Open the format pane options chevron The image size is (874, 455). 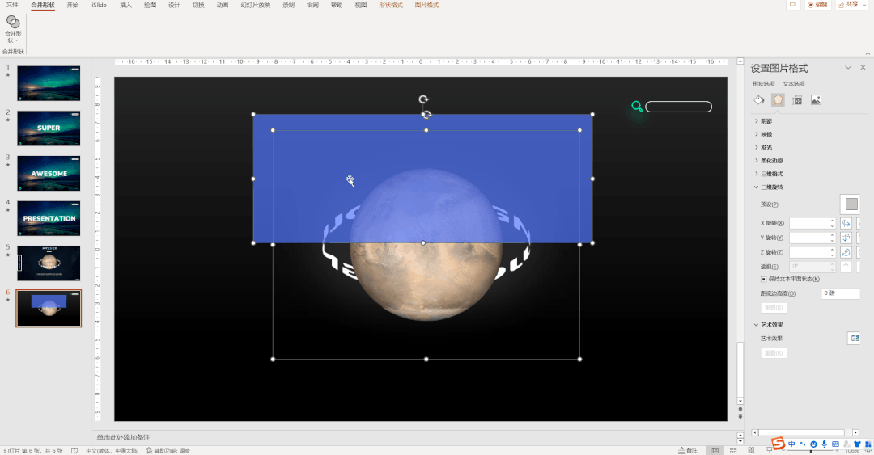848,67
